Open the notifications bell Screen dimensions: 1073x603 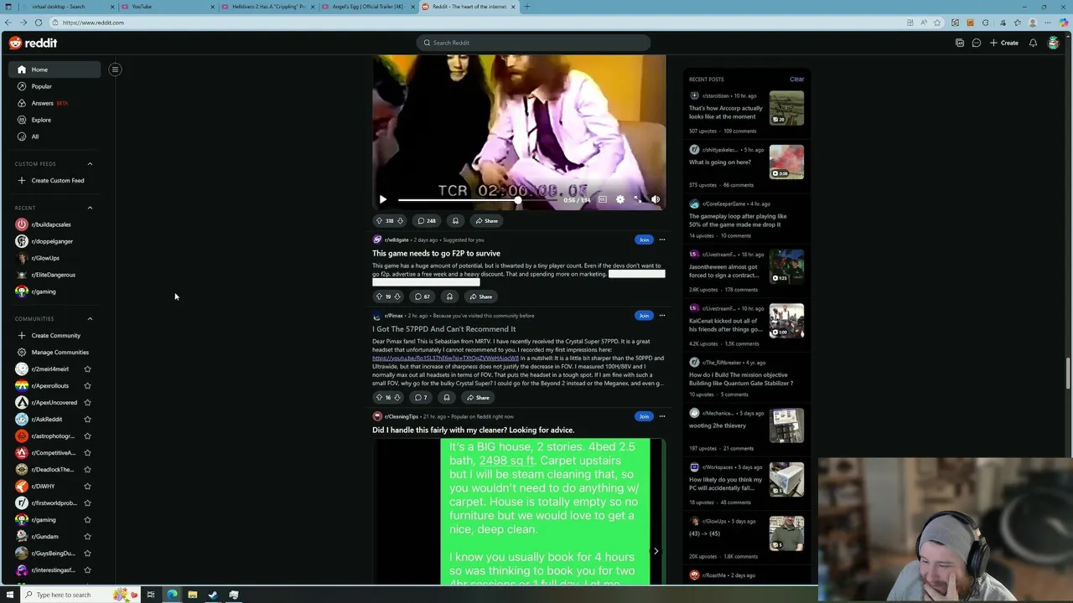point(1033,43)
